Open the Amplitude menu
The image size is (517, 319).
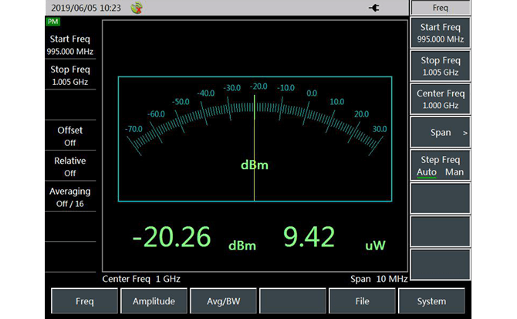point(154,301)
